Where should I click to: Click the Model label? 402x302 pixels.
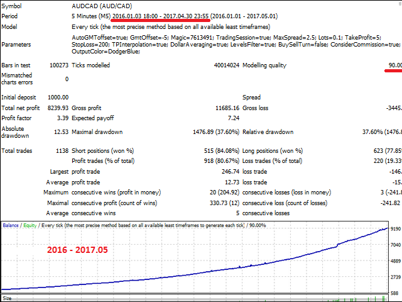[9, 26]
